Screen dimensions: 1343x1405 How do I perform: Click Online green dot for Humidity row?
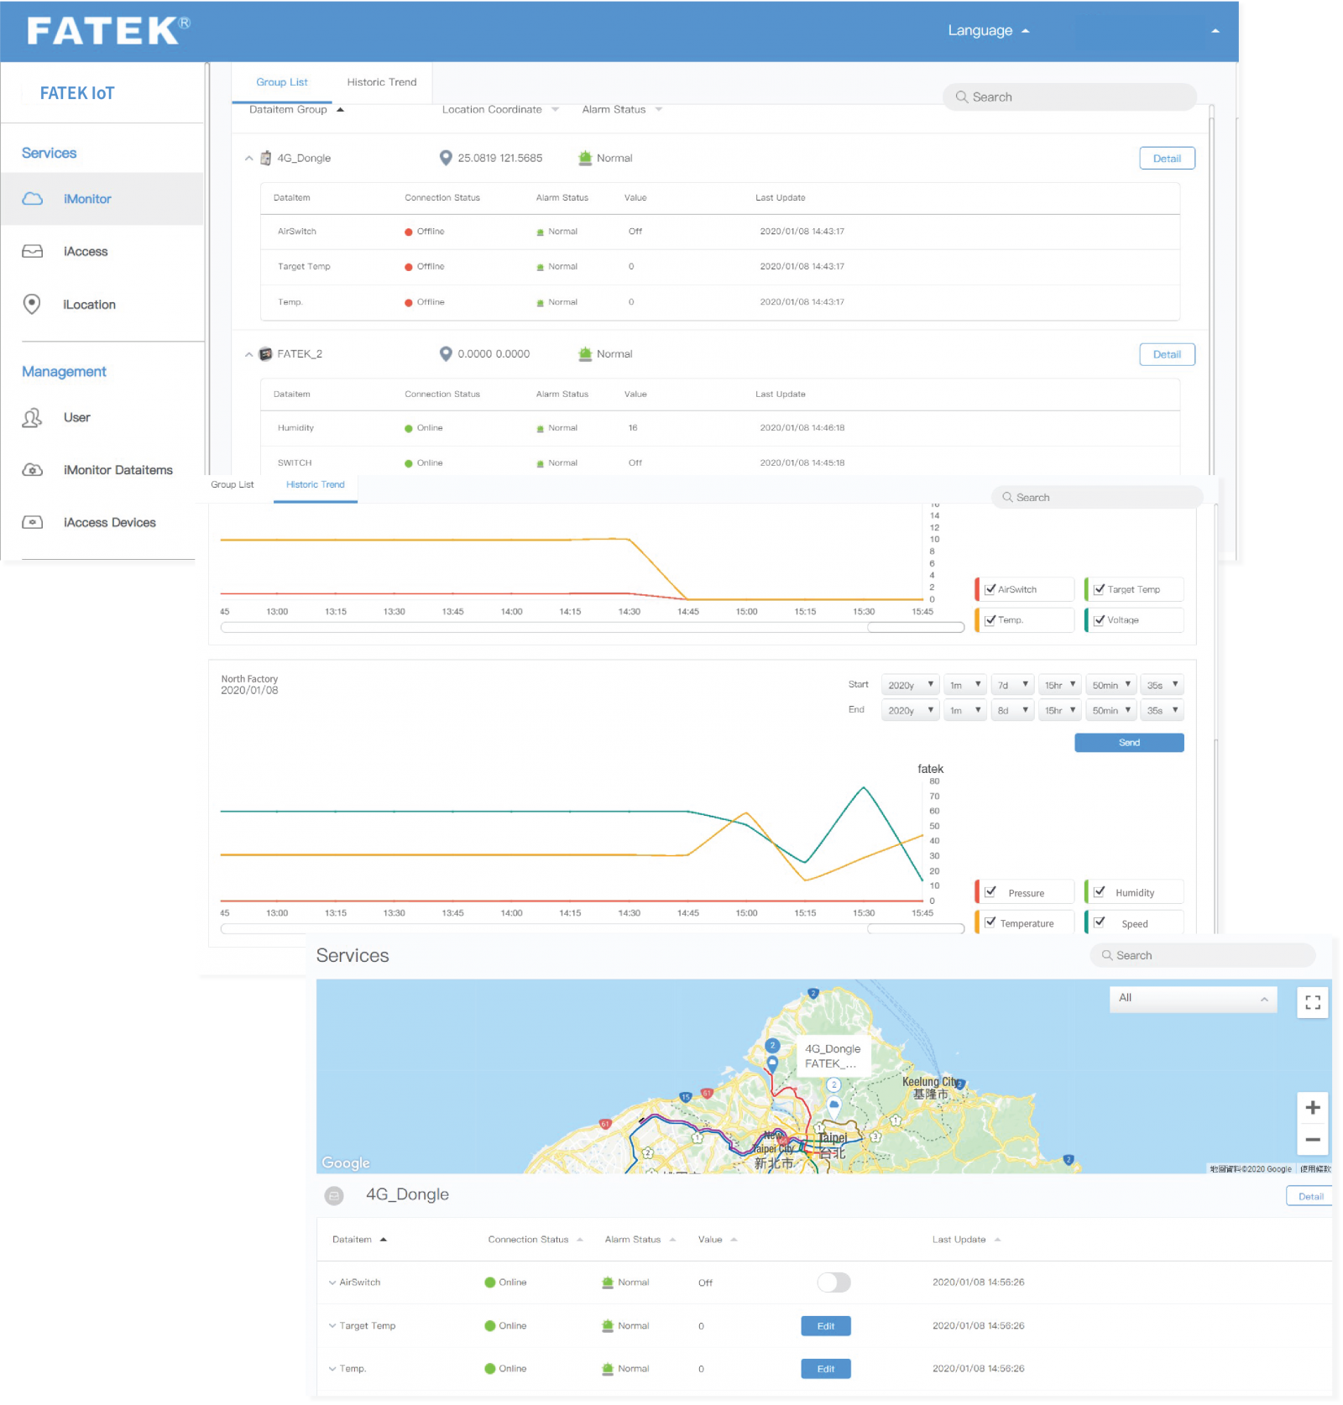(409, 428)
